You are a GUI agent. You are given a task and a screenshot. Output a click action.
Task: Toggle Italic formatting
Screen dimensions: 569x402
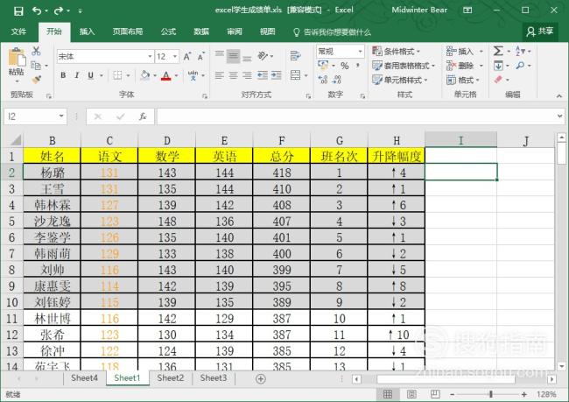76,75
